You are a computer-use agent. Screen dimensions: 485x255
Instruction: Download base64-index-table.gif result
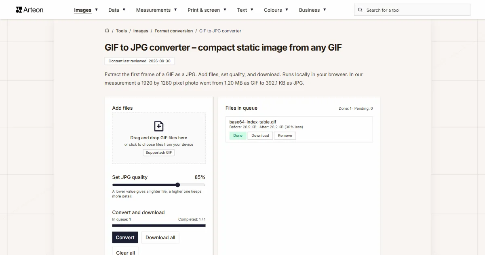point(260,136)
